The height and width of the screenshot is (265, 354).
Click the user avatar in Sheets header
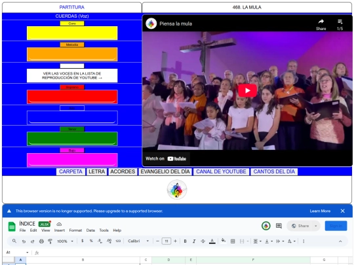266,226
